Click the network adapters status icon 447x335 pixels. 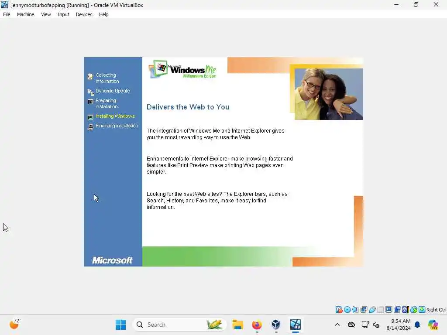(364, 310)
